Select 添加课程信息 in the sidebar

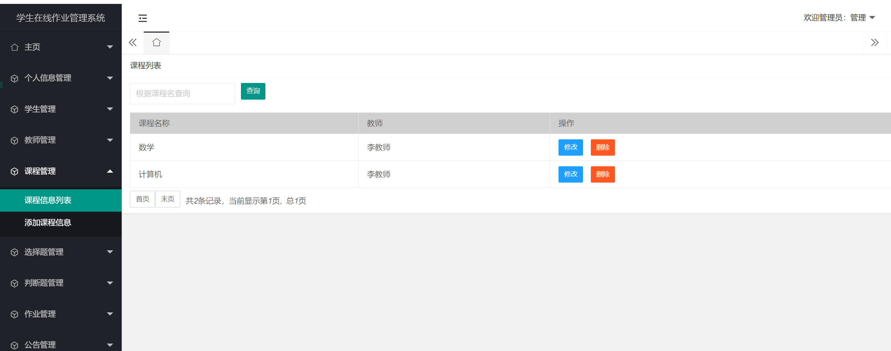coord(48,223)
